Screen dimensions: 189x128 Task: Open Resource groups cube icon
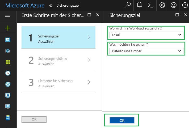tap(8, 51)
